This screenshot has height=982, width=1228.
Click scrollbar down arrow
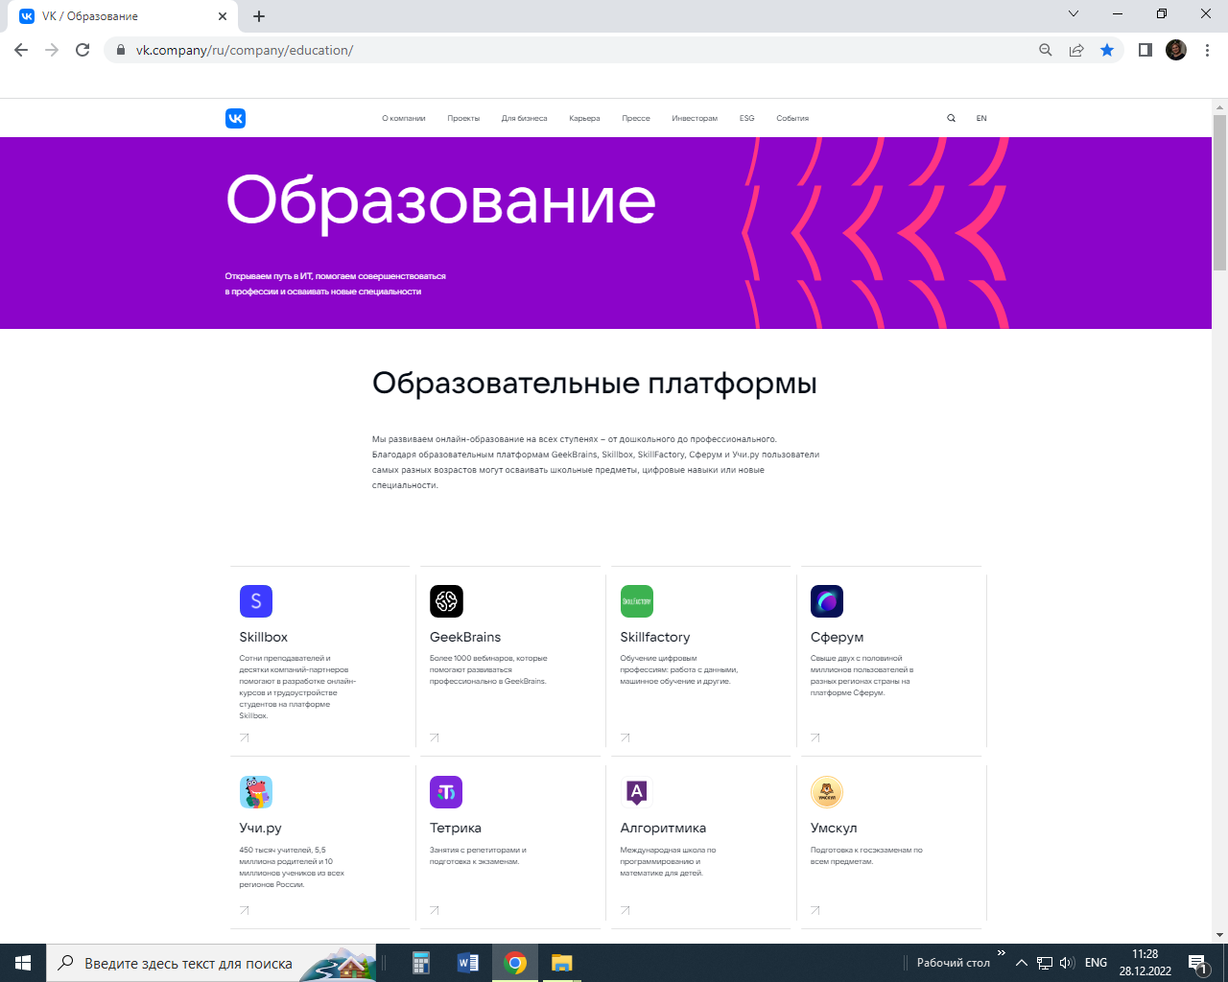[x=1220, y=935]
